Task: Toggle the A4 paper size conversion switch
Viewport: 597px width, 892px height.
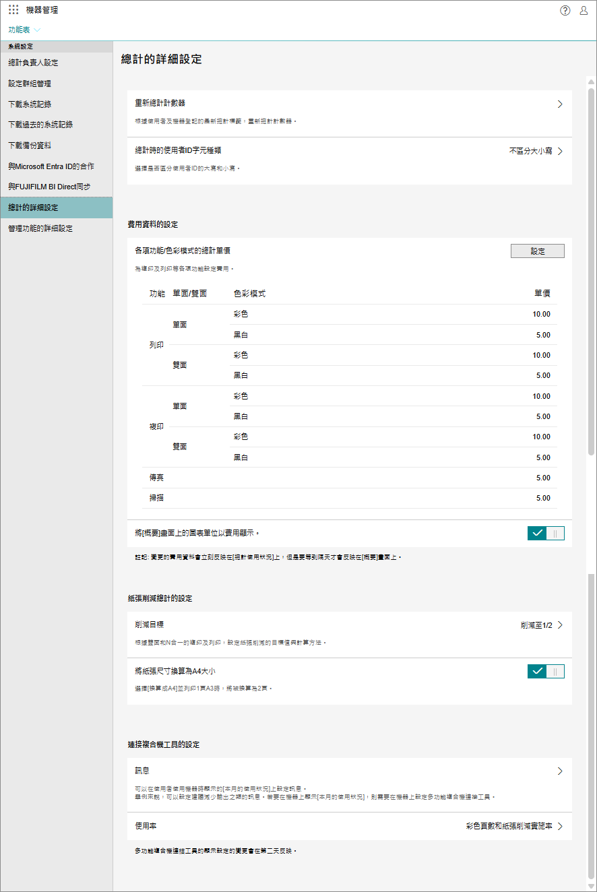Action: 546,672
